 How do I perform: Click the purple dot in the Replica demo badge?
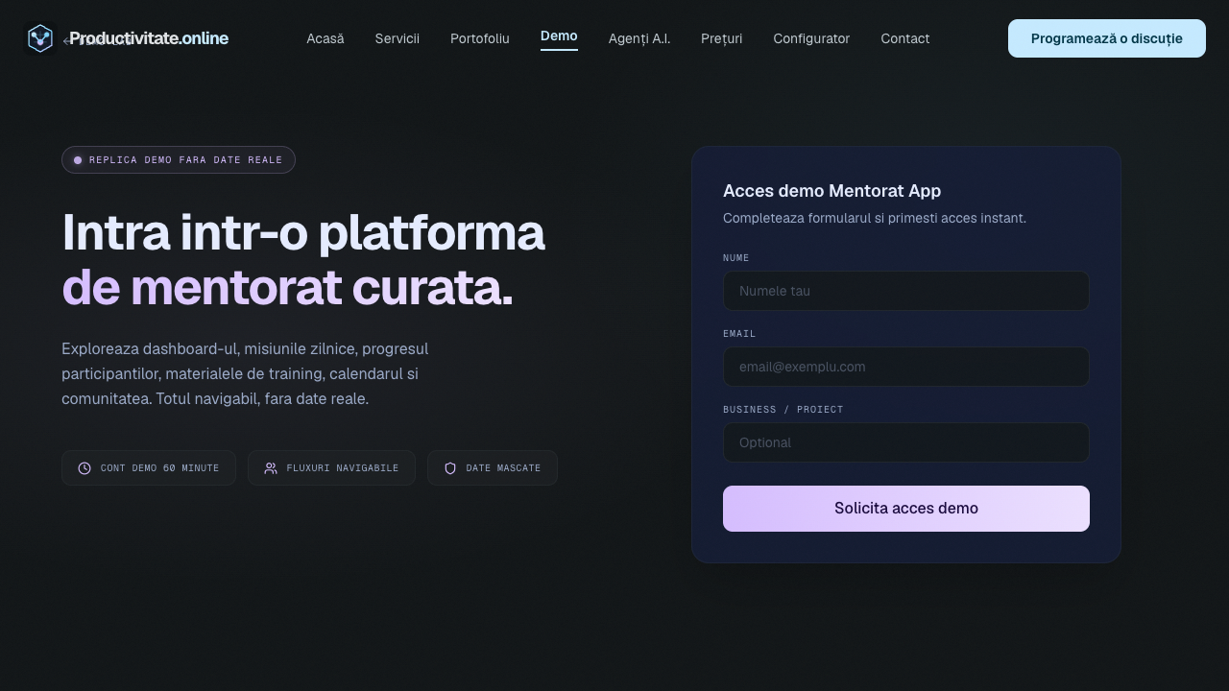click(x=78, y=160)
